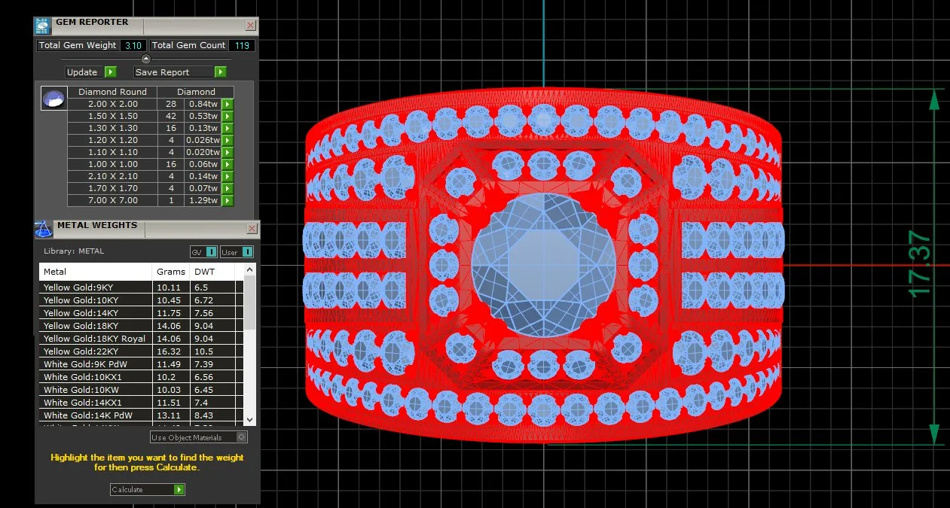The width and height of the screenshot is (950, 508).
Task: Select the White Gold:10KW row
Action: (141, 390)
